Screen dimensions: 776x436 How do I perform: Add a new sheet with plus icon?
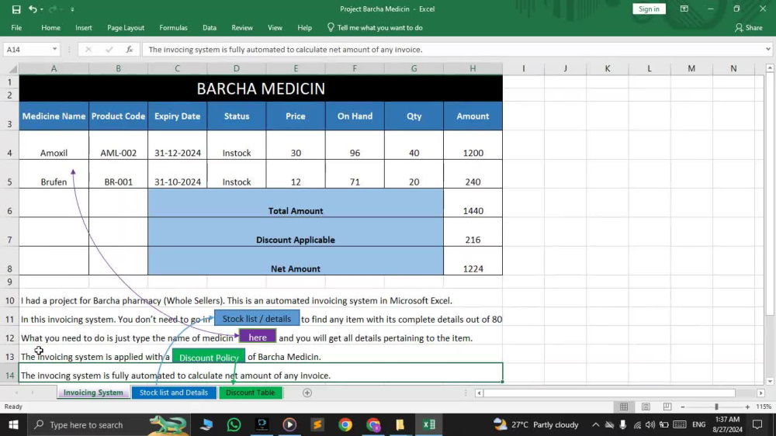point(307,393)
